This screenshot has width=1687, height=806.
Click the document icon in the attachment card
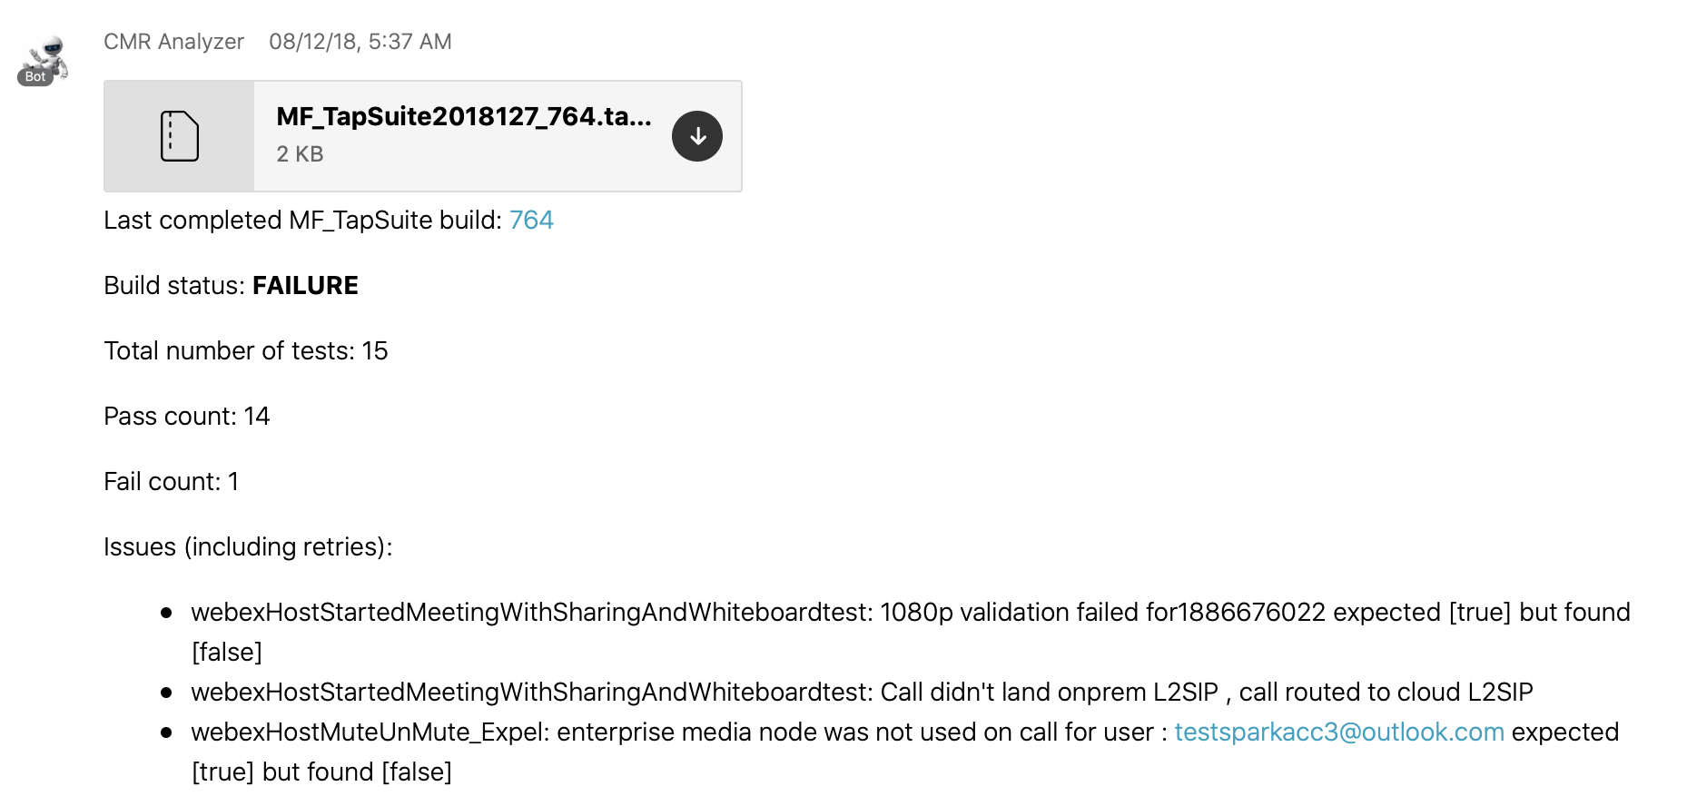click(x=179, y=136)
